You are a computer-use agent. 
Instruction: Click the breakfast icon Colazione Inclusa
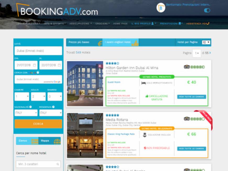[x=145, y=135]
